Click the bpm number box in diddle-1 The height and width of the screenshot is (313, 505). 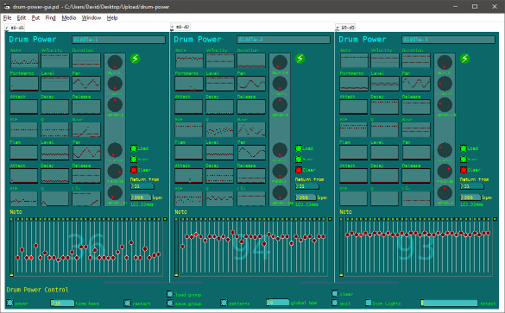141,197
